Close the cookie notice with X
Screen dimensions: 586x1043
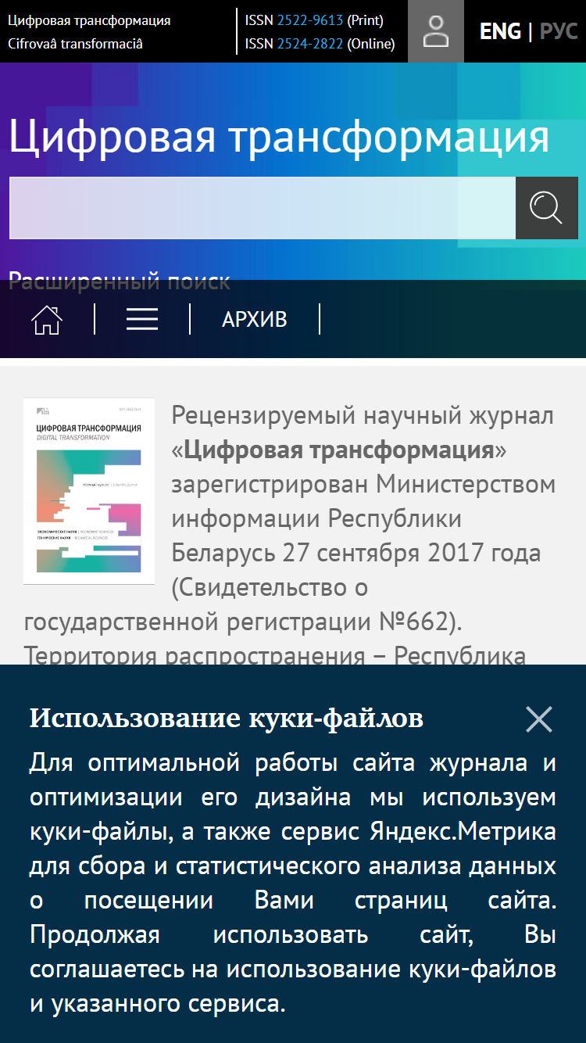[539, 719]
